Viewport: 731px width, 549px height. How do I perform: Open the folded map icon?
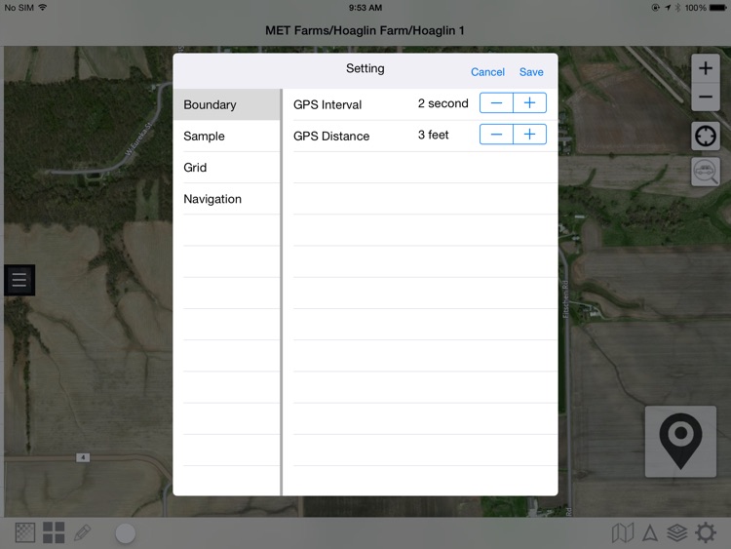[x=623, y=532]
